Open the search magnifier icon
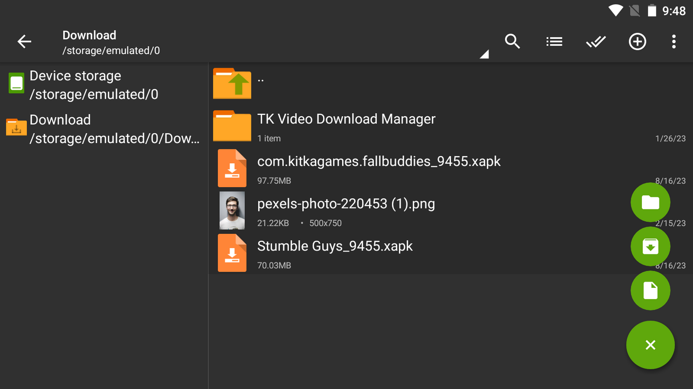 tap(512, 42)
